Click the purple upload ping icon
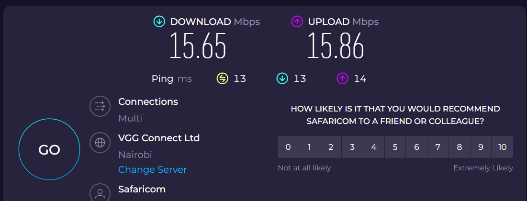 tap(342, 78)
